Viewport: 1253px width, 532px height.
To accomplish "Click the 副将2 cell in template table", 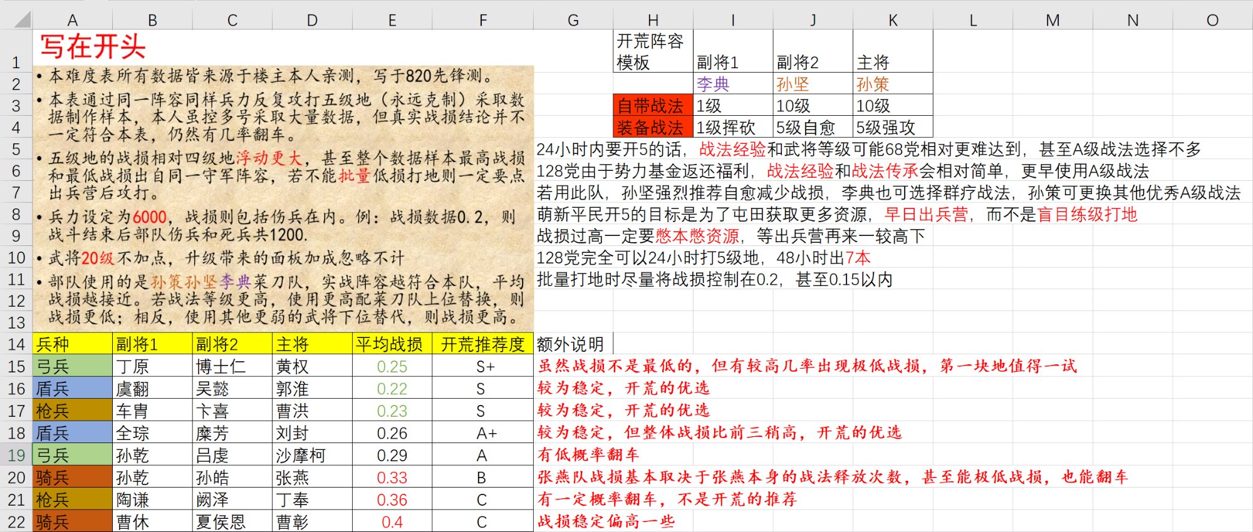I will tap(813, 51).
